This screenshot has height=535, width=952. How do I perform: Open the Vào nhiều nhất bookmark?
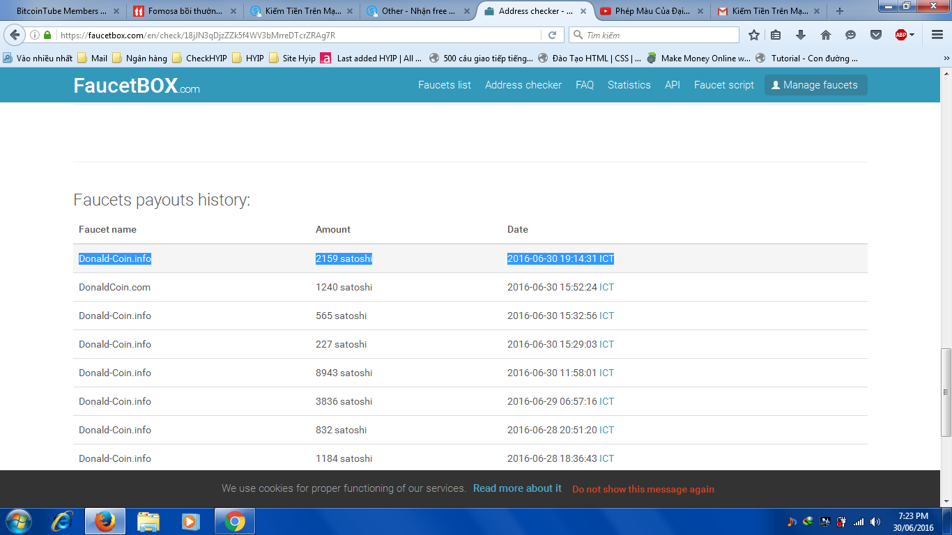pyautogui.click(x=38, y=59)
